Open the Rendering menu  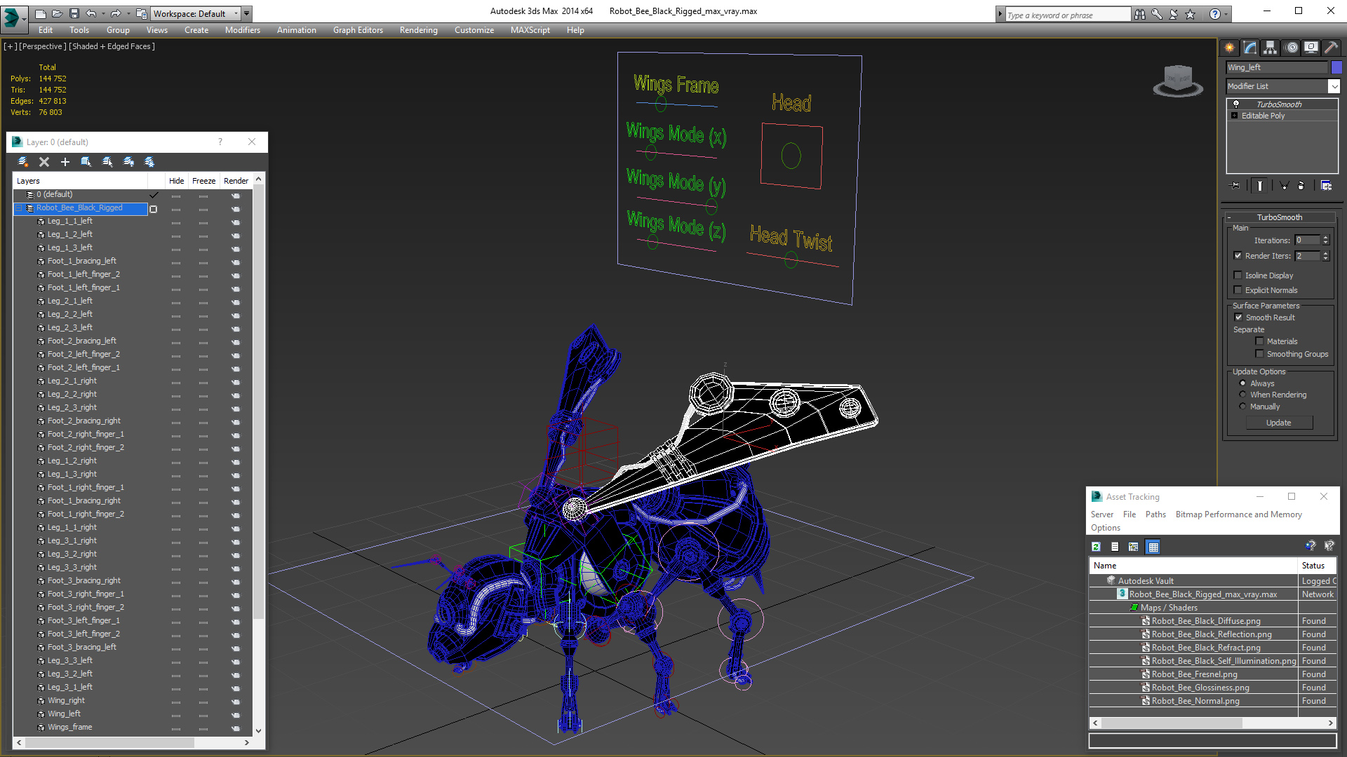(419, 30)
